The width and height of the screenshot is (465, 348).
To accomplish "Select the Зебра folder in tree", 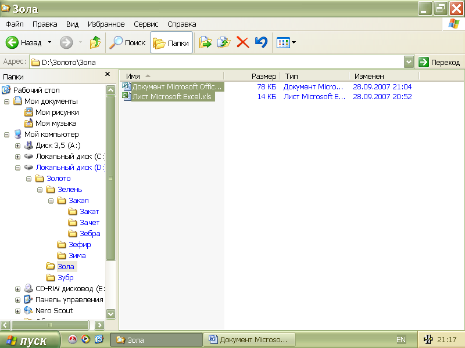I will pyautogui.click(x=90, y=234).
